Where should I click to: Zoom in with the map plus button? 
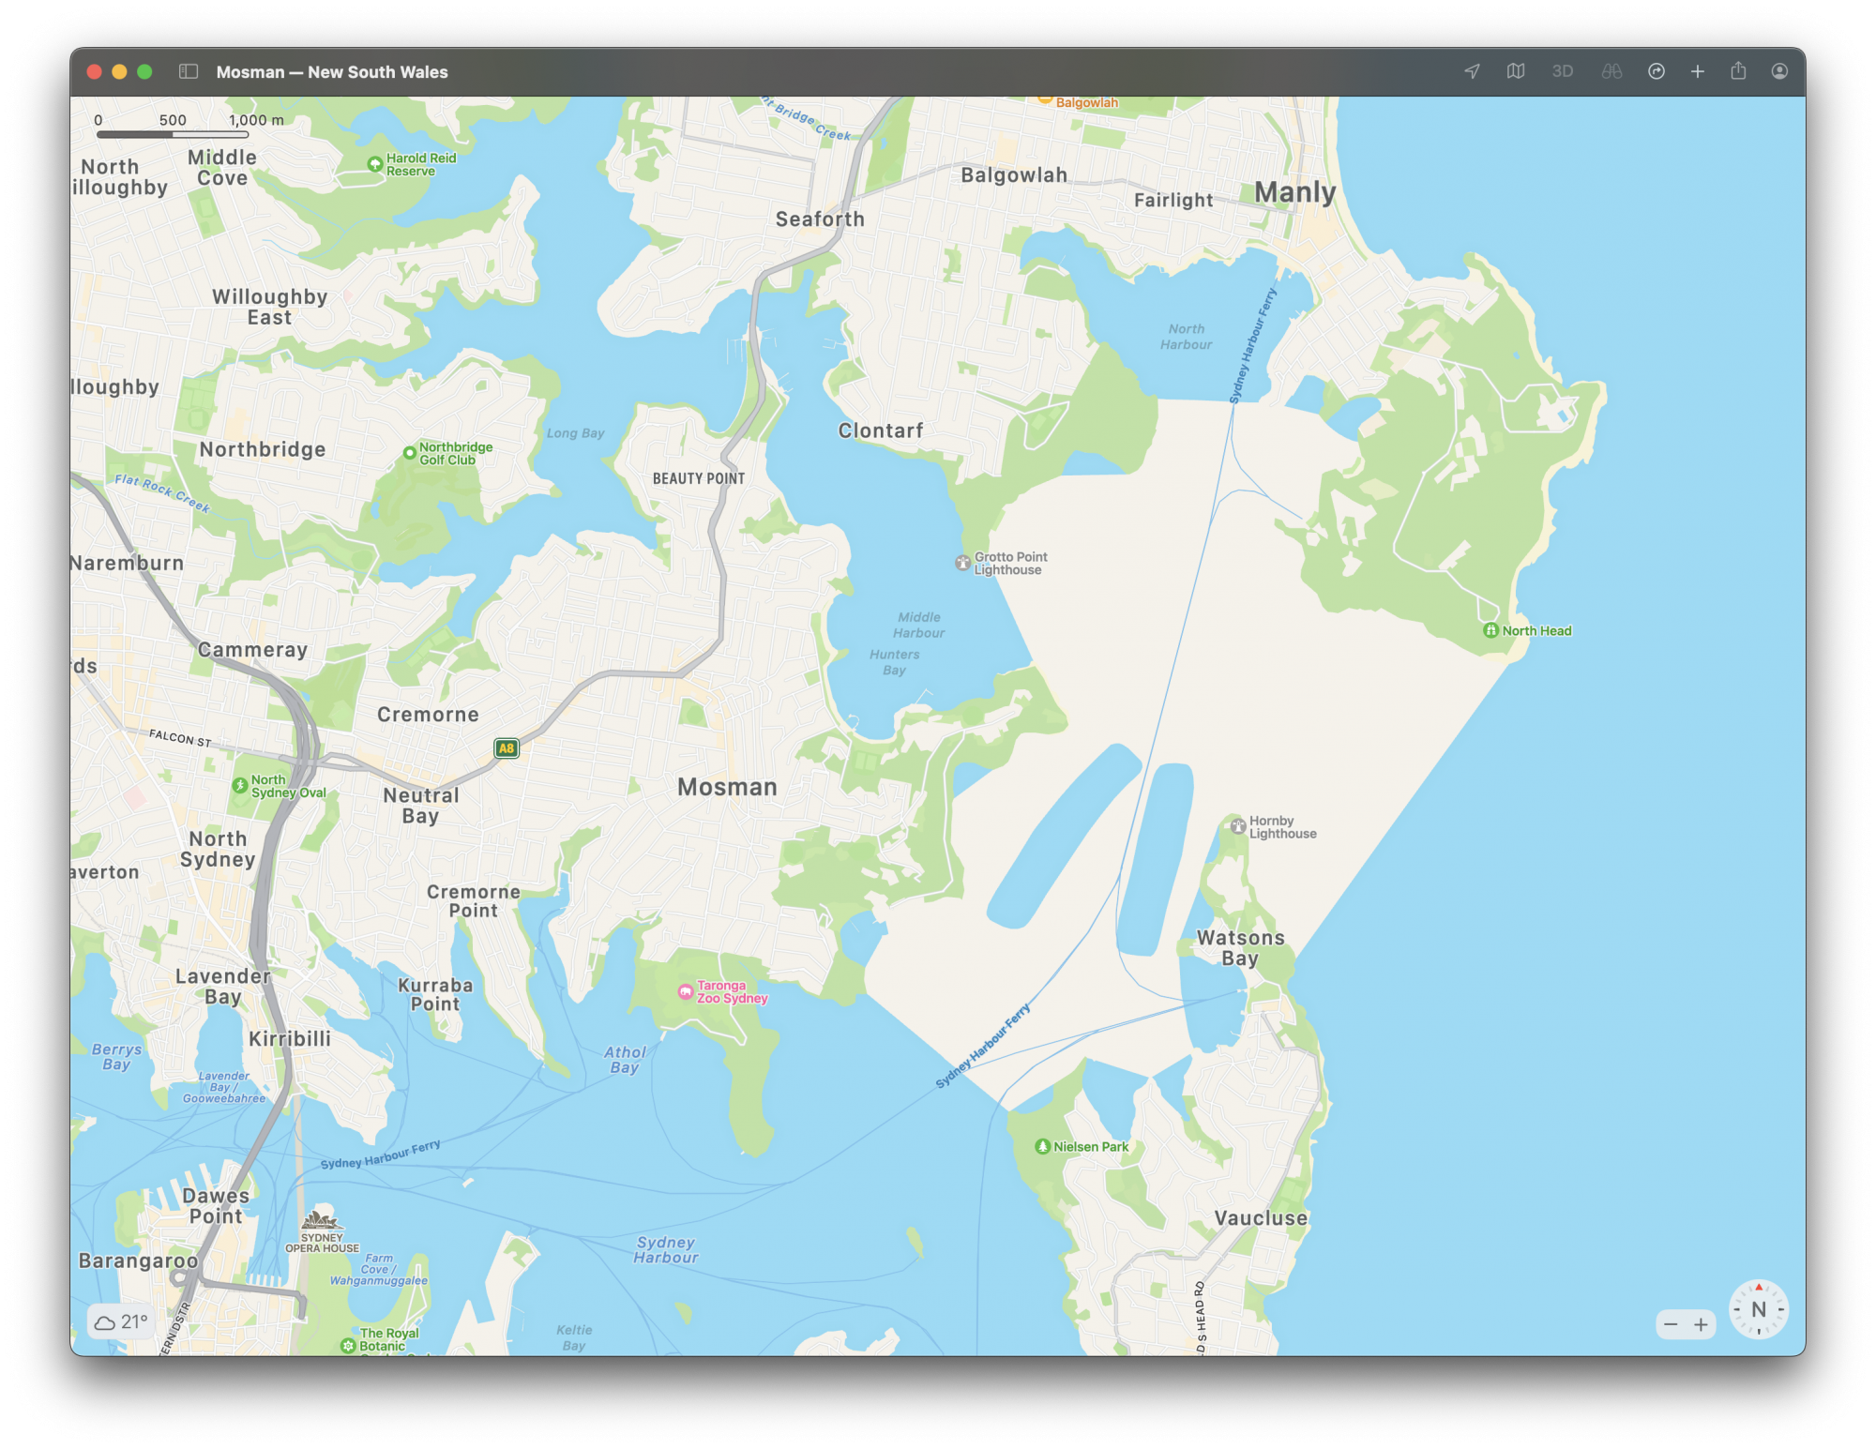1701,1324
